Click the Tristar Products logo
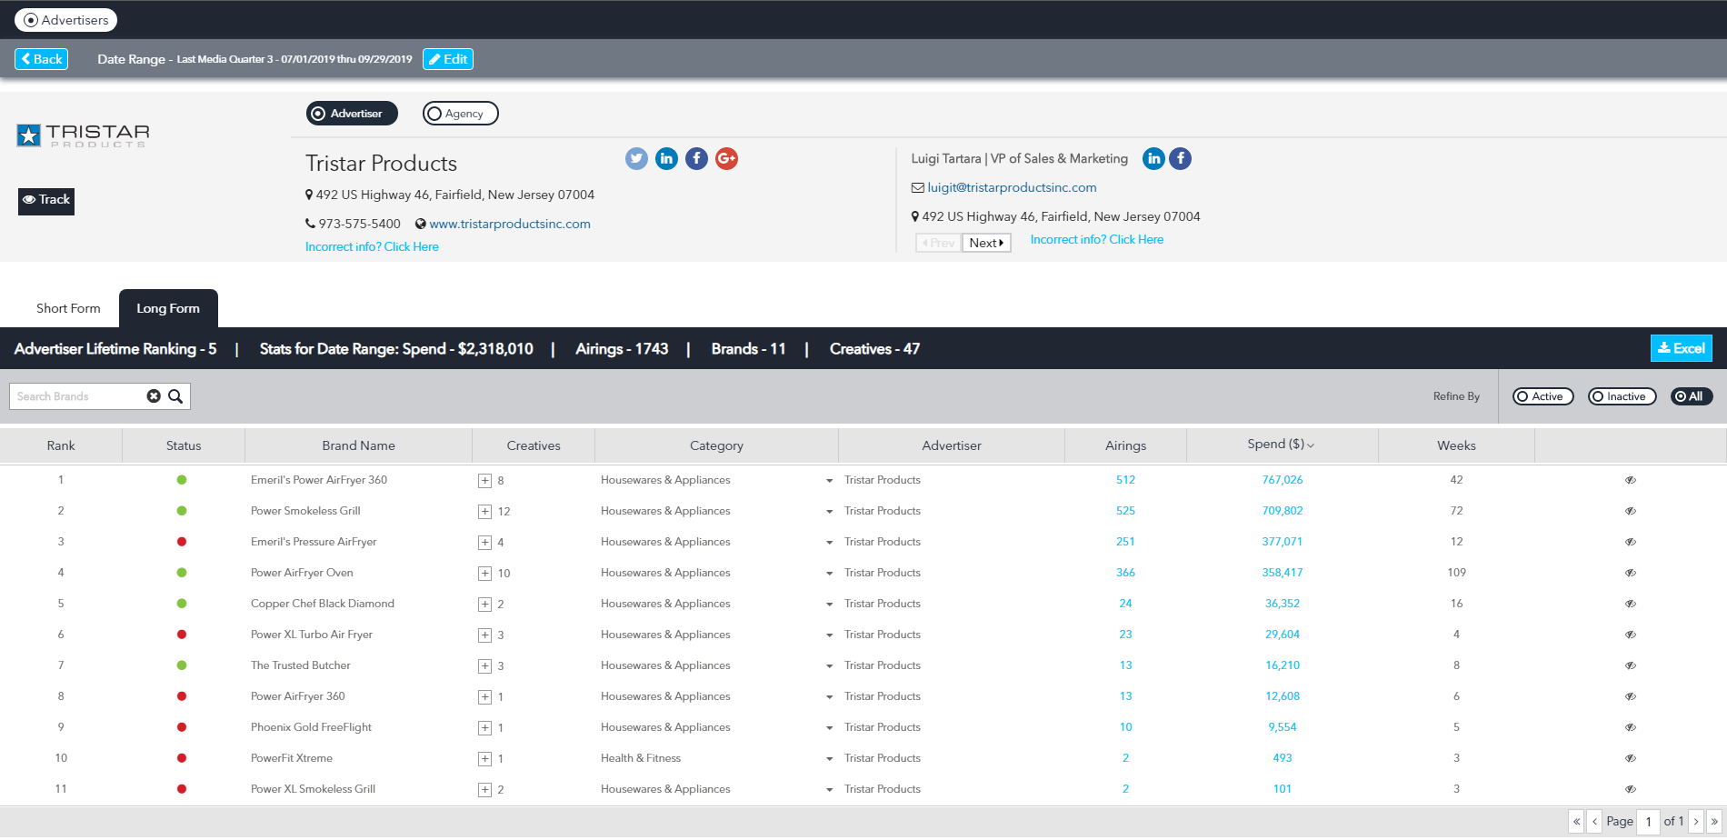The height and width of the screenshot is (840, 1727). (x=83, y=135)
